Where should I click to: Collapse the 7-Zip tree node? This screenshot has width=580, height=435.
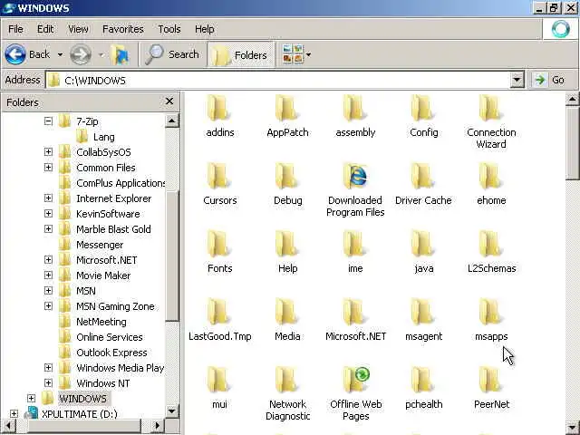[48, 121]
